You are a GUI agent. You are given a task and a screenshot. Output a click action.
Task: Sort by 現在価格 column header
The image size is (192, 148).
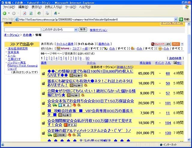click(x=145, y=63)
